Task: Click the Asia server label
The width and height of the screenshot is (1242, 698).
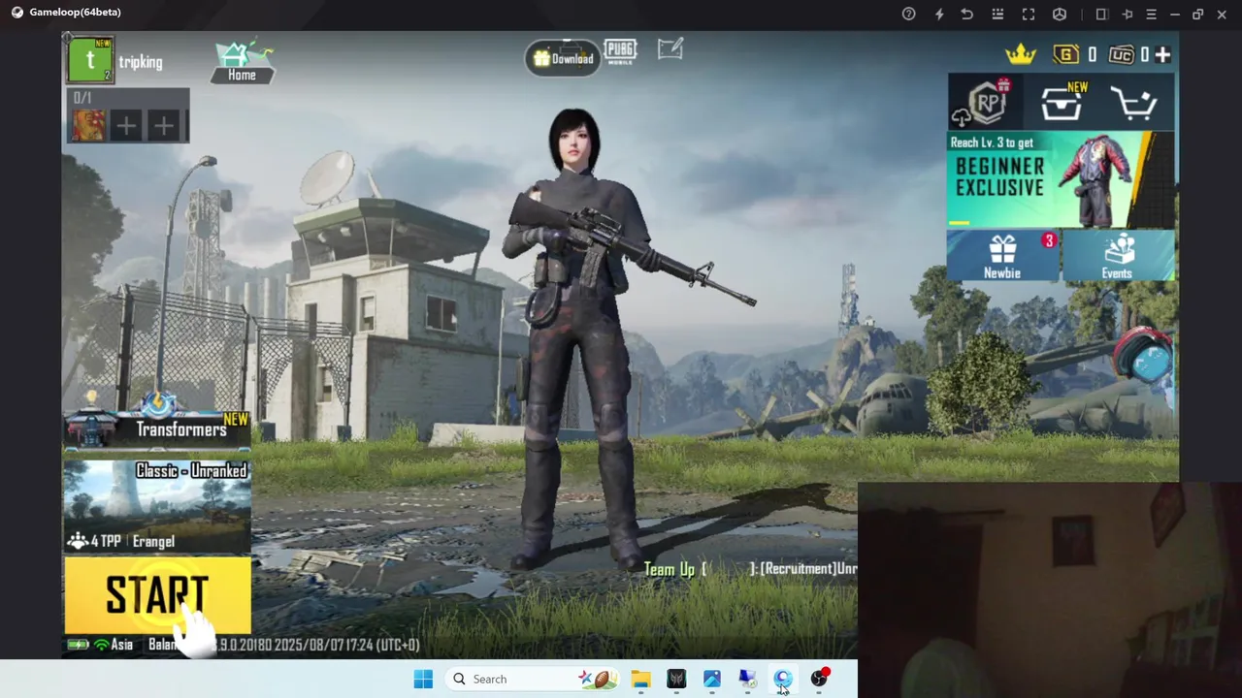Action: click(121, 645)
